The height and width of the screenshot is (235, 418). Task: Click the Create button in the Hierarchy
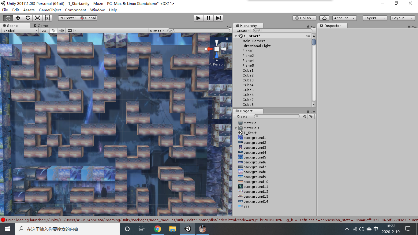click(242, 31)
